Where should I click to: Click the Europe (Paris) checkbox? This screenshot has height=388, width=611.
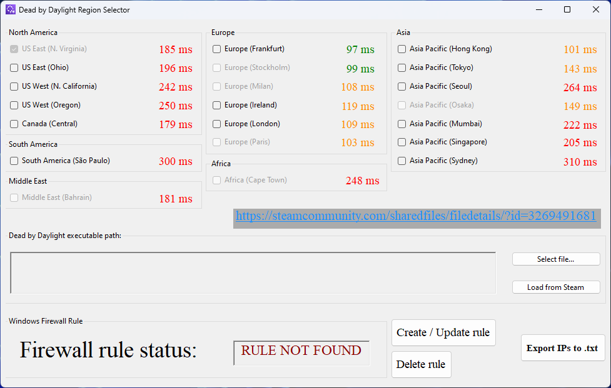(x=216, y=142)
